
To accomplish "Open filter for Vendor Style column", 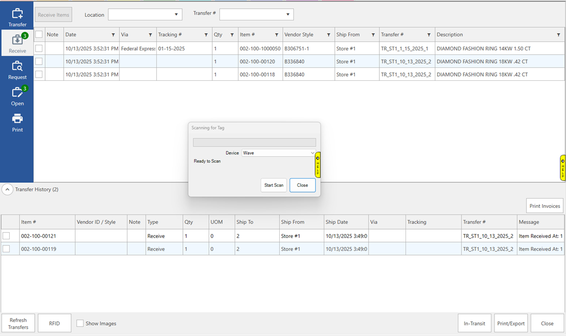I will 329,35.
